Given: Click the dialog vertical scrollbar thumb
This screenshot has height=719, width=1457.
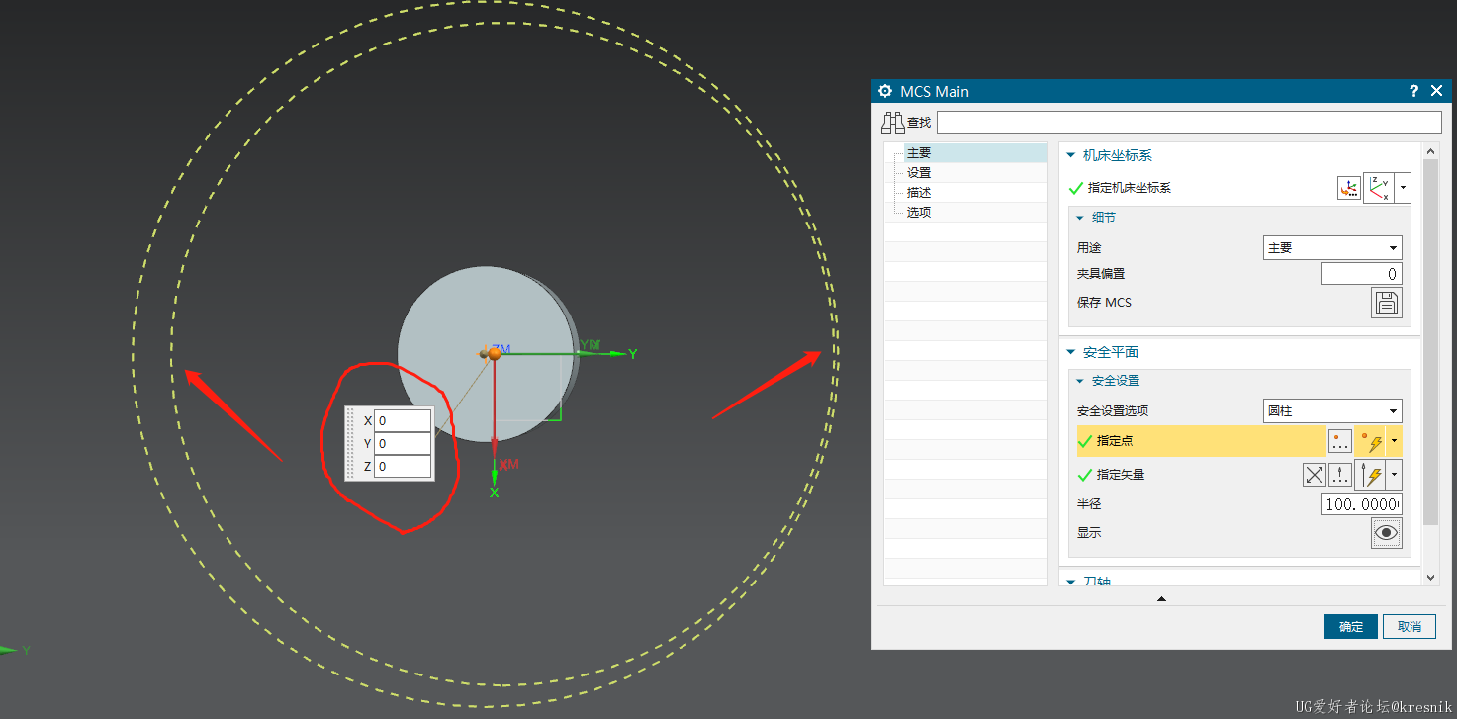Looking at the screenshot, I should 1430,340.
